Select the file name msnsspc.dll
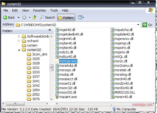The image size is (157, 113). pos(67,70)
